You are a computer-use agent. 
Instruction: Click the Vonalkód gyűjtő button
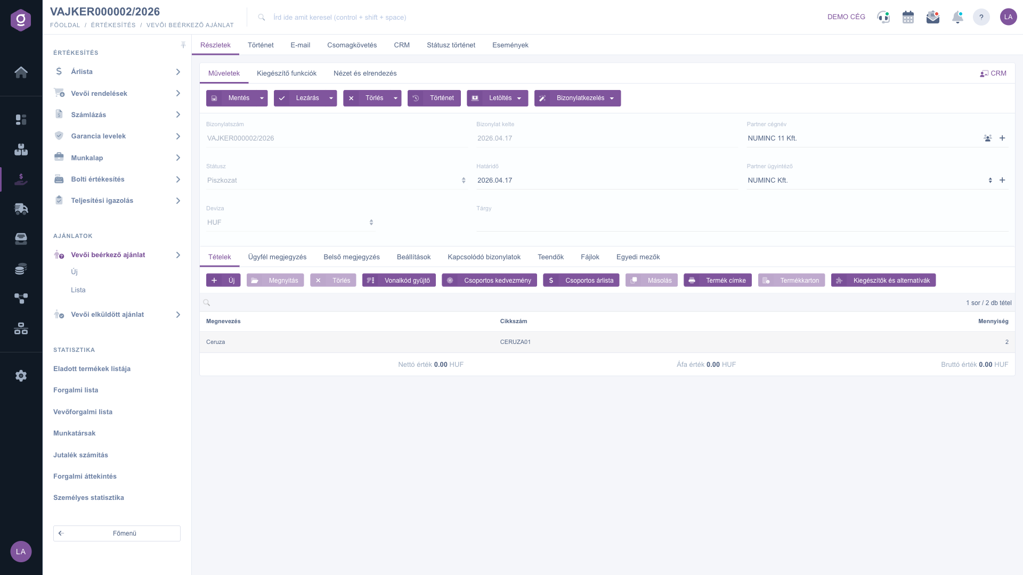[x=399, y=281]
